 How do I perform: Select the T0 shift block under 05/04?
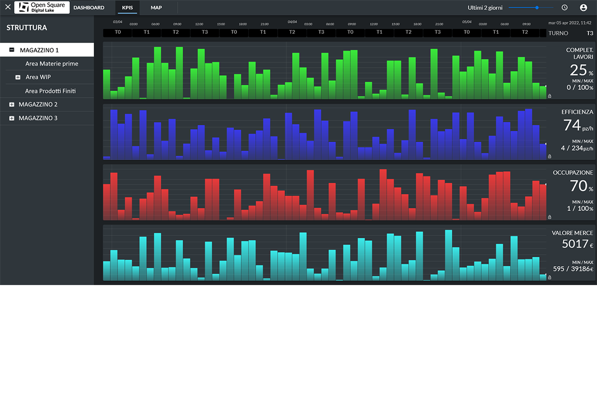(x=466, y=32)
